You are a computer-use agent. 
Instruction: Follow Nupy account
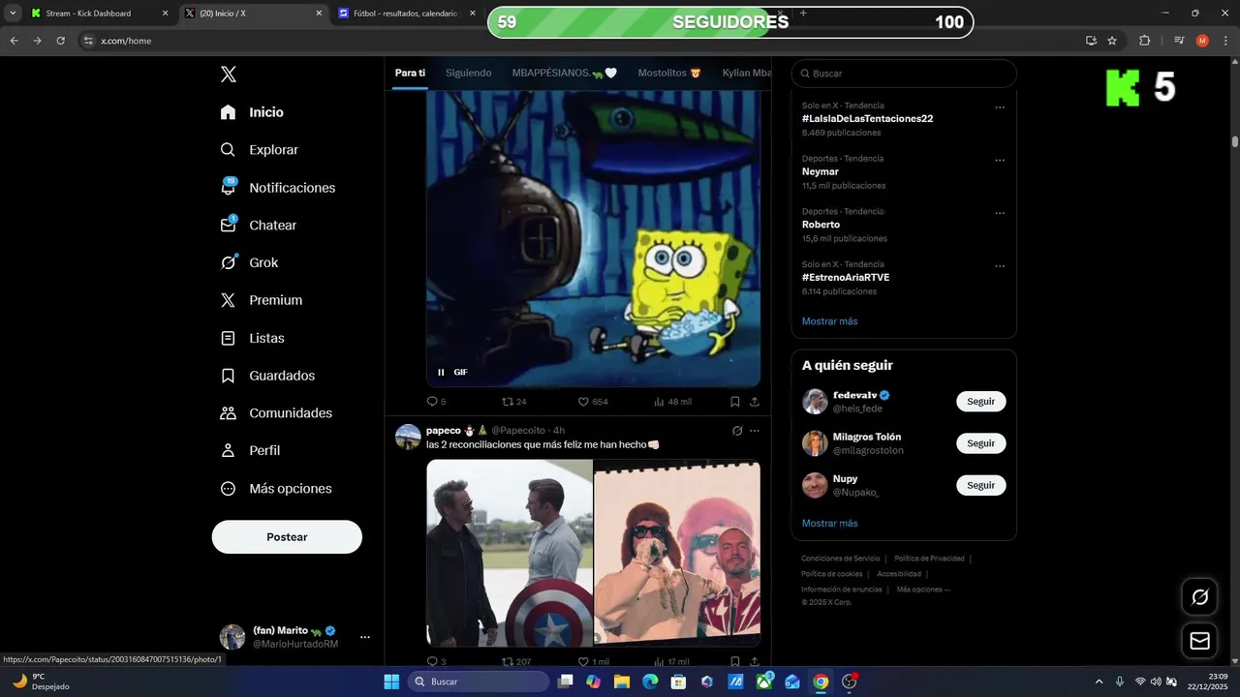[980, 485]
